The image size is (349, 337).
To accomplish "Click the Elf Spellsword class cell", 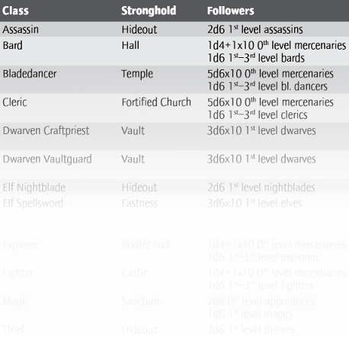I will (x=33, y=204).
